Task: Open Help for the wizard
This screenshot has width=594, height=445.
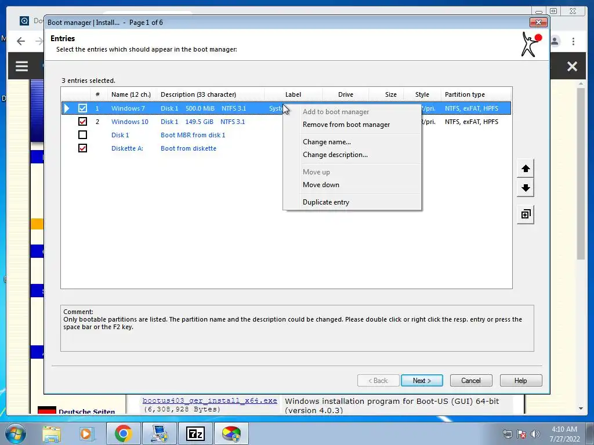Action: coord(520,381)
